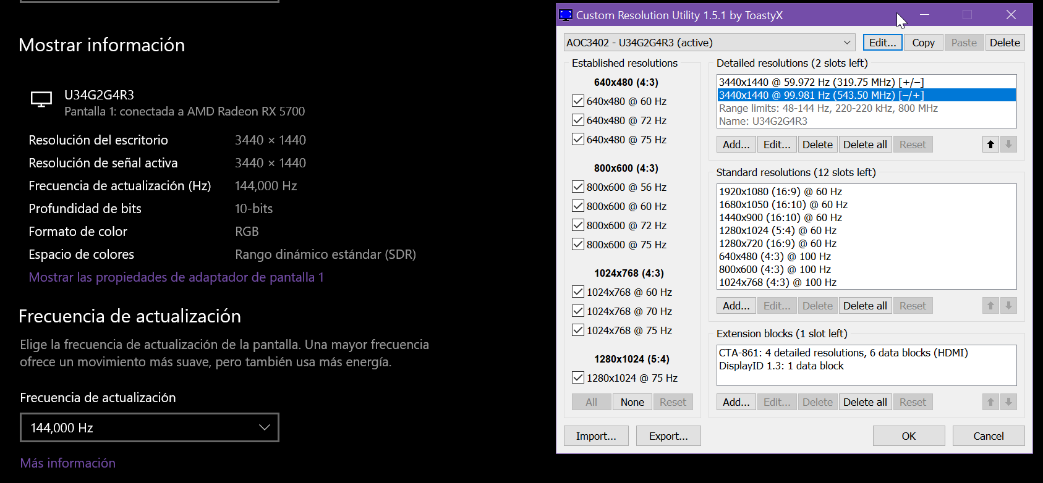Open the AOC3402 monitor selection dropdown
This screenshot has height=483, width=1043.
tap(709, 43)
